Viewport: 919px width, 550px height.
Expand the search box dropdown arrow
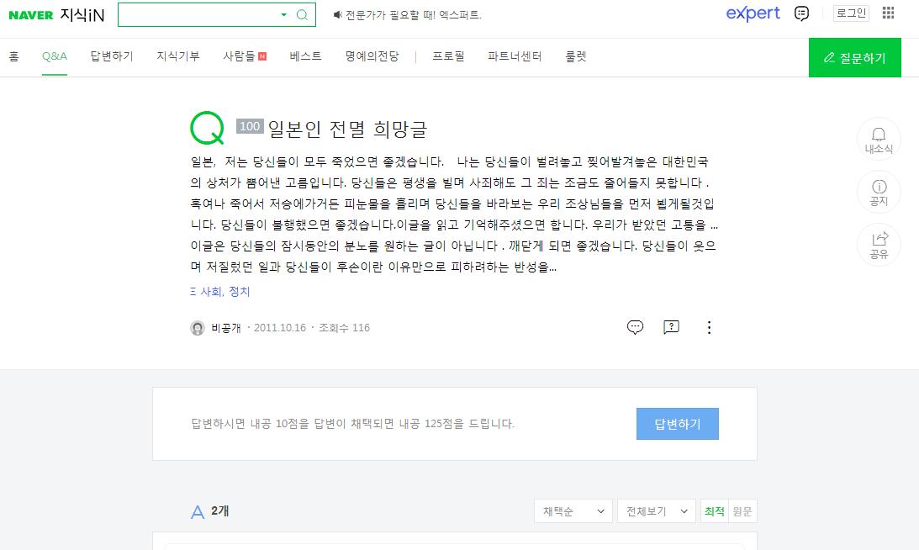click(283, 15)
